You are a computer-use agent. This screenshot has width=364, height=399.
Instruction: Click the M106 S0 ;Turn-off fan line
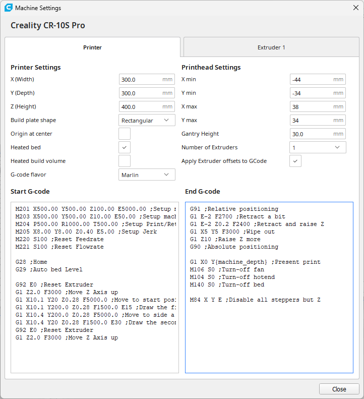[x=227, y=269]
